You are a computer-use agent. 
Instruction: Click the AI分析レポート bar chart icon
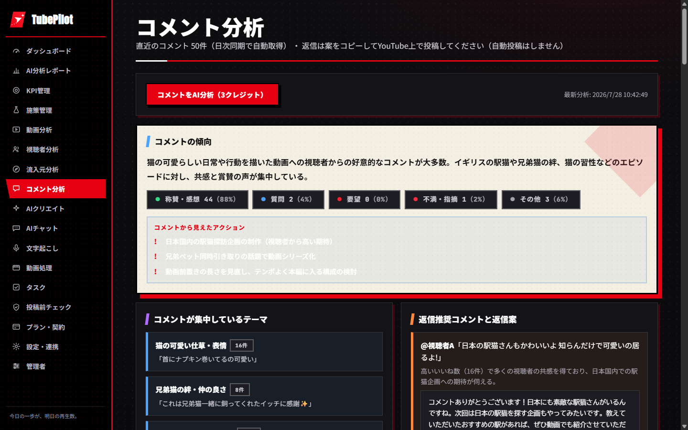click(x=16, y=71)
